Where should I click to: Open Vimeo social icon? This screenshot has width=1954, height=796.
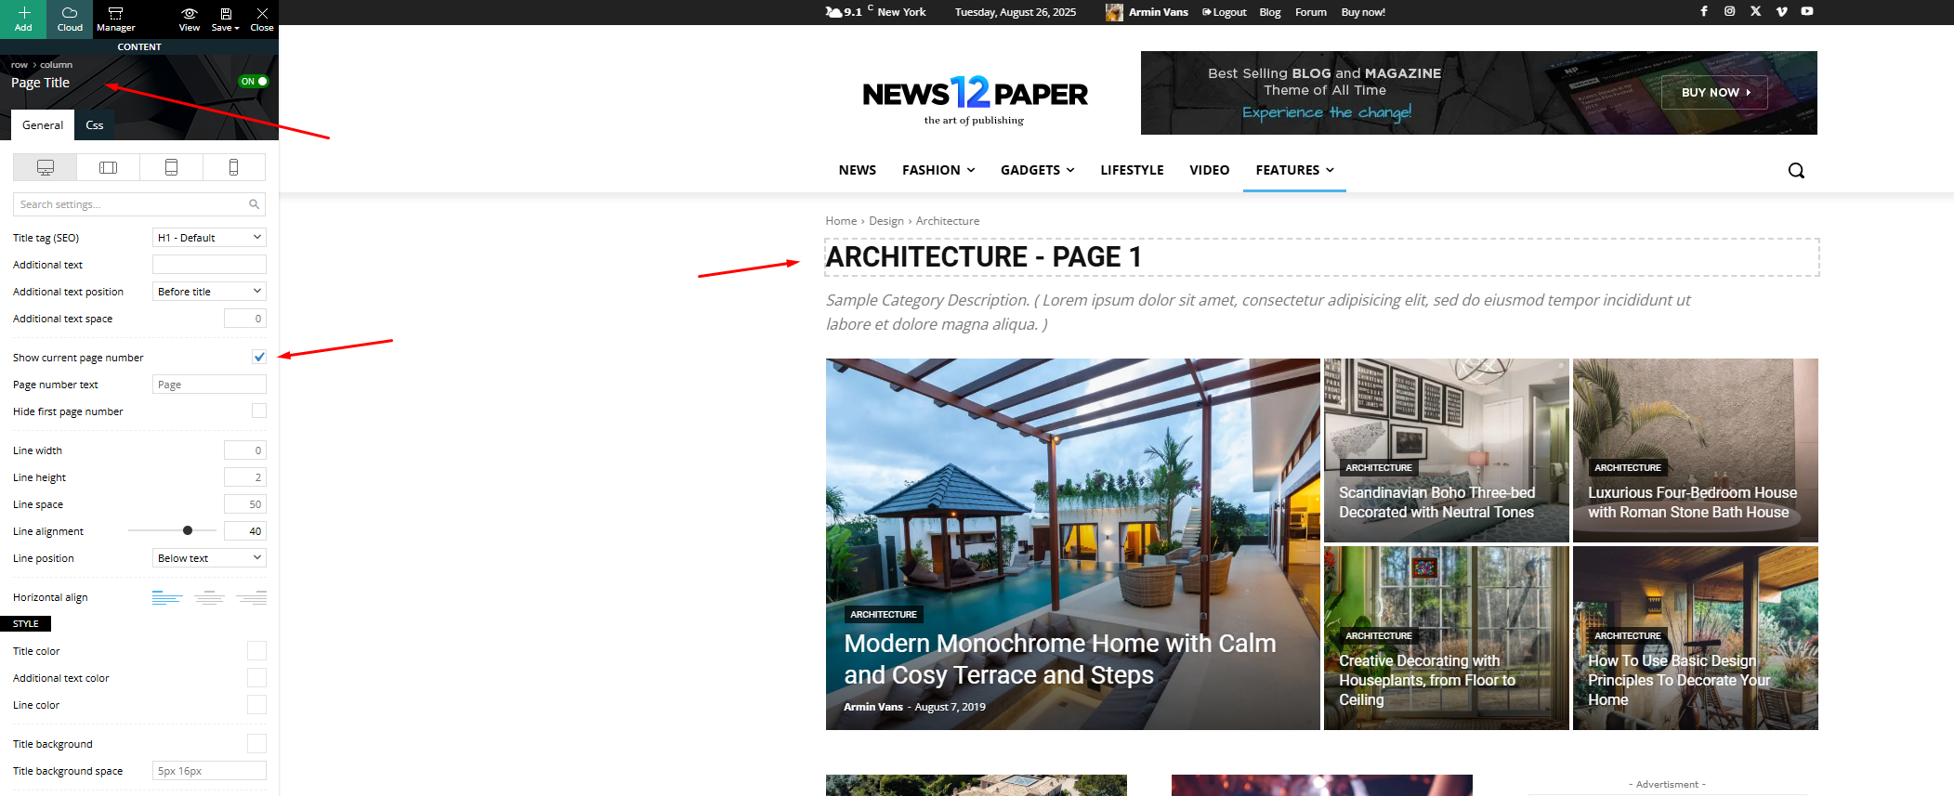[1781, 11]
